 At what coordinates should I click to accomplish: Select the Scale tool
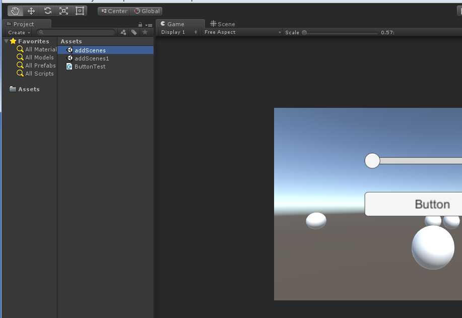(x=63, y=11)
